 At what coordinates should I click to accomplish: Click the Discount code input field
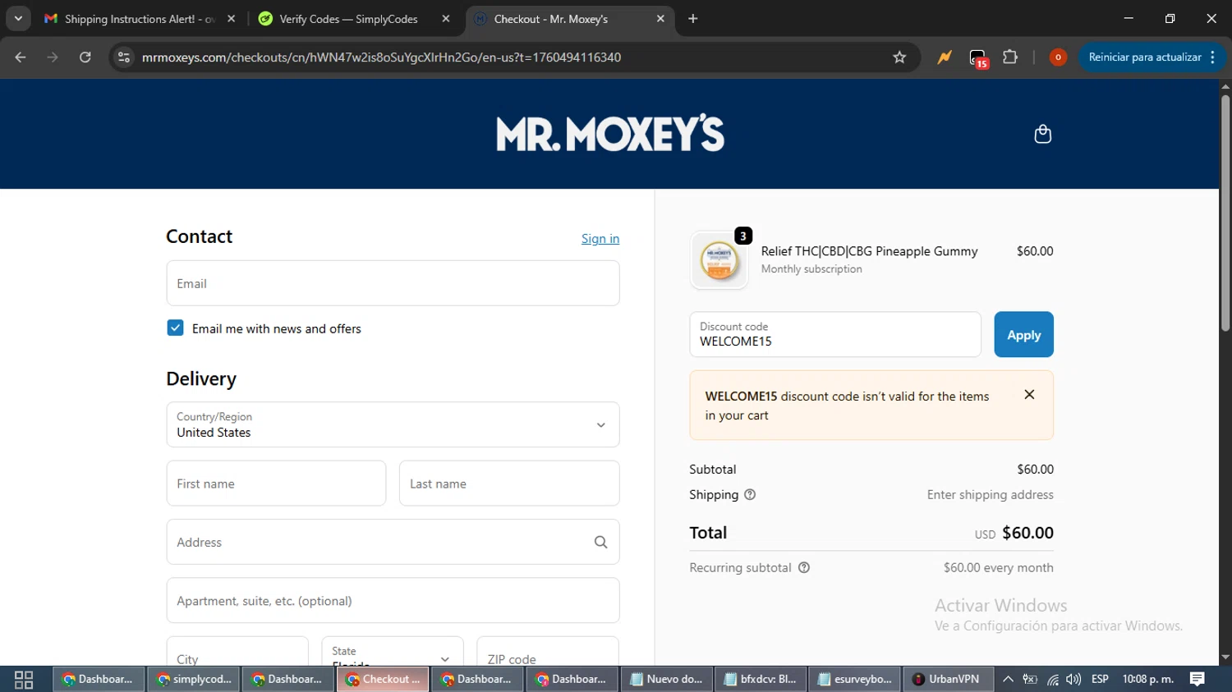(835, 334)
